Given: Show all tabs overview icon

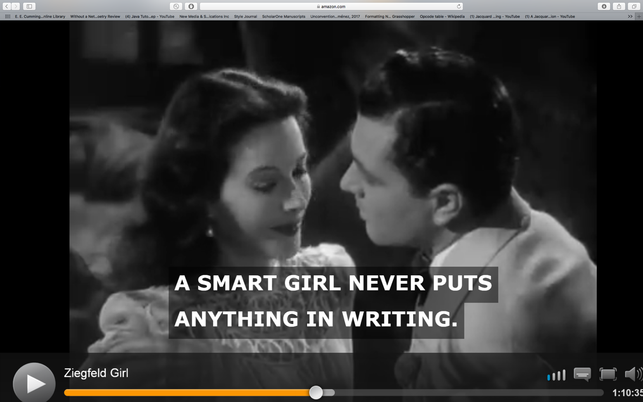Looking at the screenshot, I should pos(634,6).
